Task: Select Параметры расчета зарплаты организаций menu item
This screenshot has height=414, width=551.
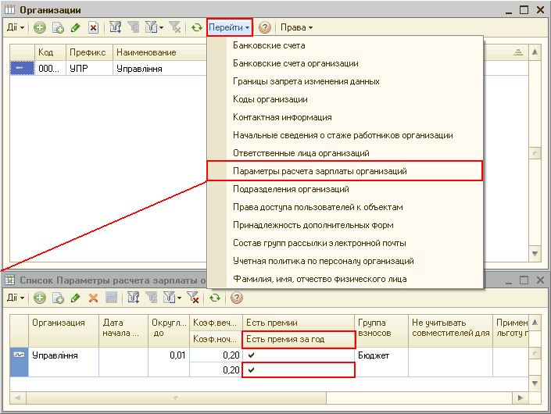Action: [320, 170]
